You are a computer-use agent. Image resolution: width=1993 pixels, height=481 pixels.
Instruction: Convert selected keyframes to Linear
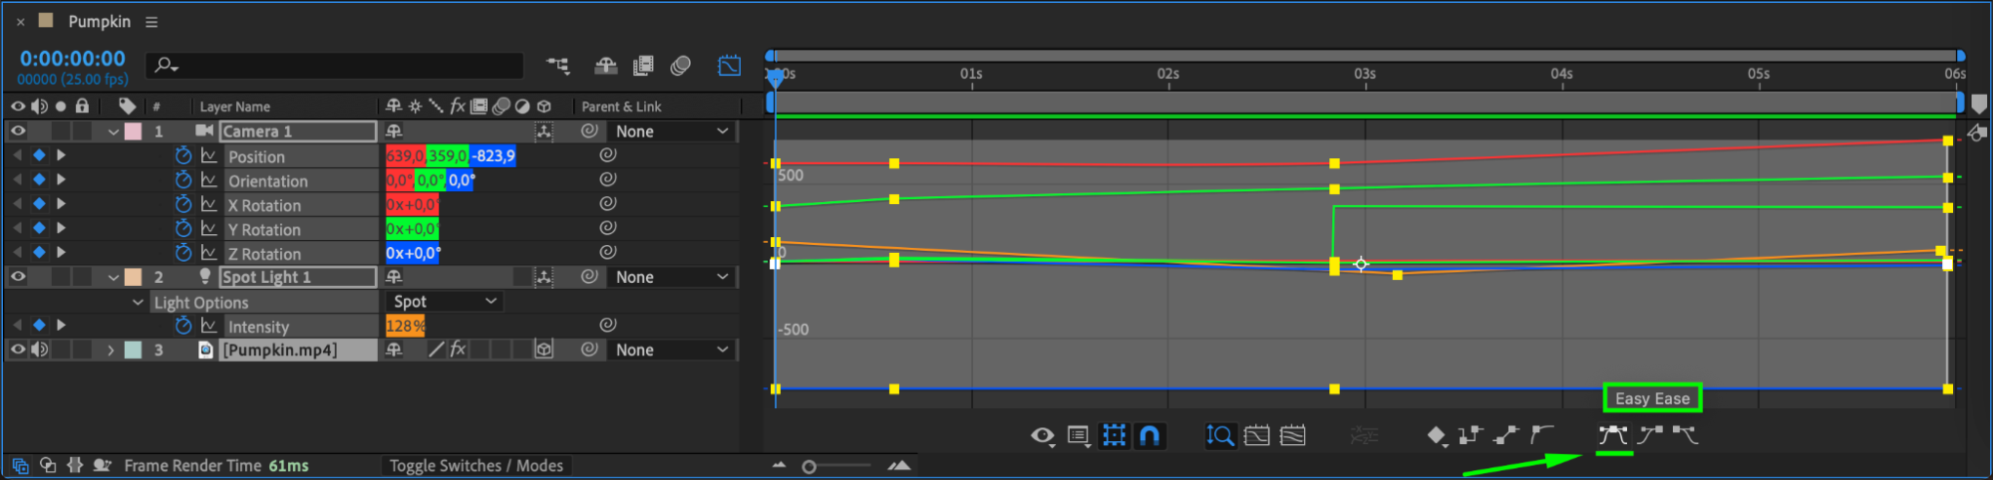pos(1506,435)
